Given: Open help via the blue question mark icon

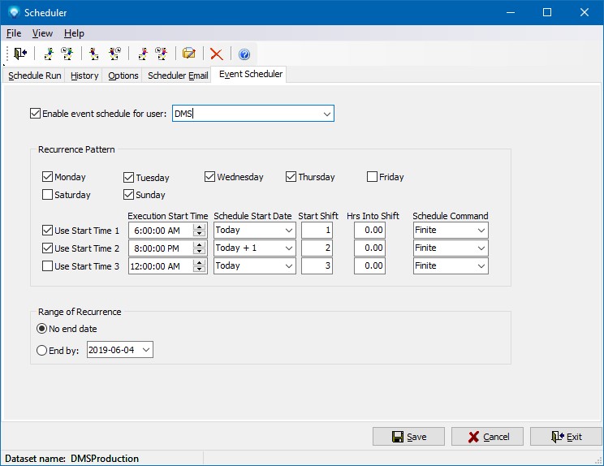Looking at the screenshot, I should 244,54.
